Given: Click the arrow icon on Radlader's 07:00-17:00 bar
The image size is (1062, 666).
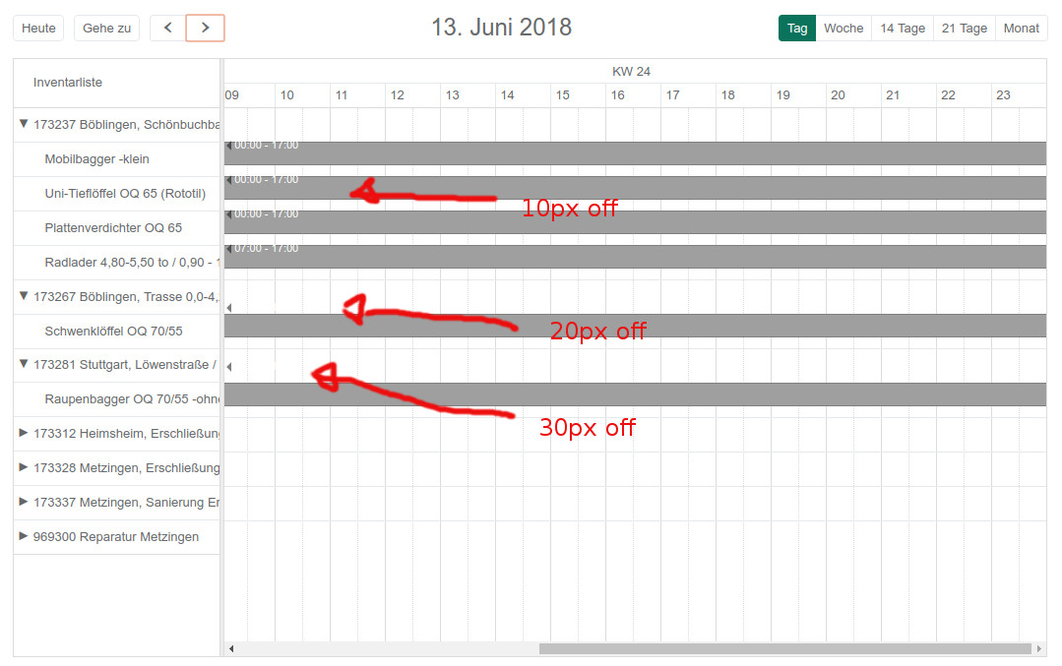Looking at the screenshot, I should pyautogui.click(x=229, y=247).
